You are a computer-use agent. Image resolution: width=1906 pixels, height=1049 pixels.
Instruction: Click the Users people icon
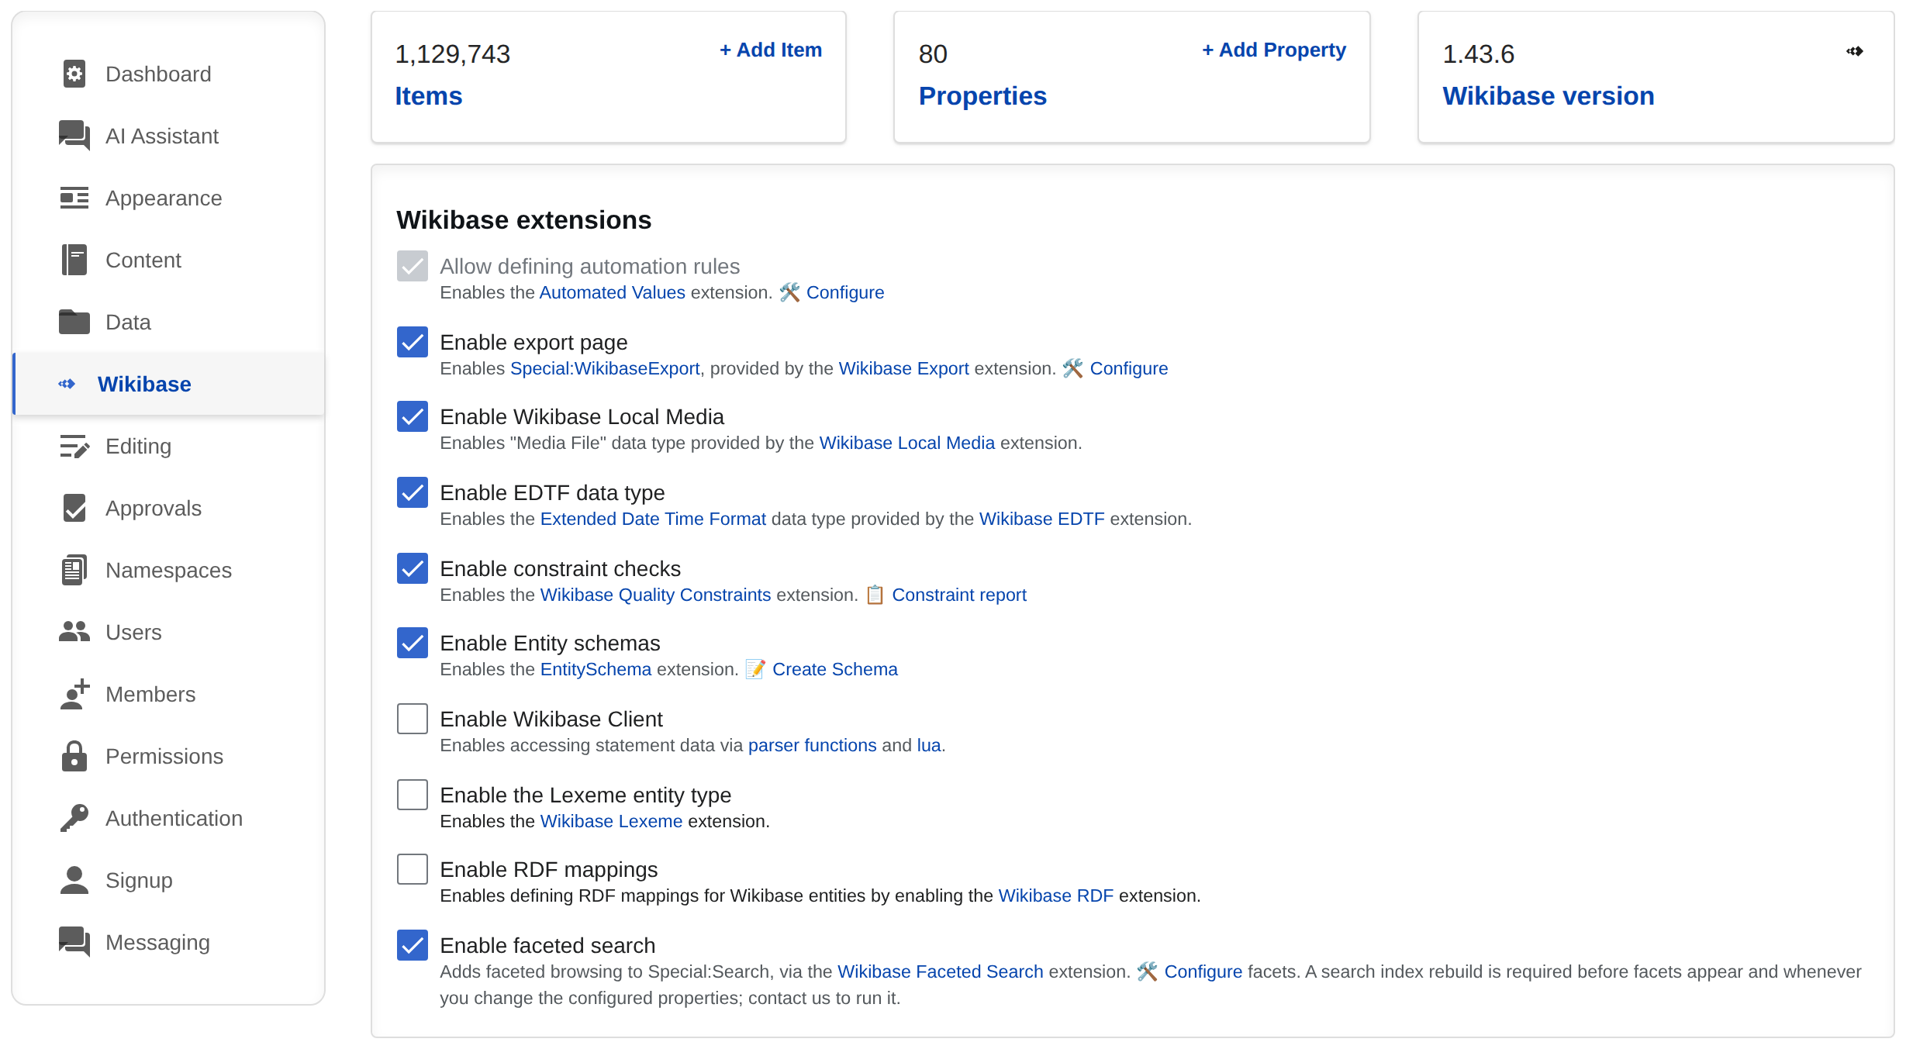(74, 632)
